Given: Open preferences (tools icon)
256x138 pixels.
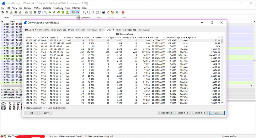Looking at the screenshot, I should (117, 12).
